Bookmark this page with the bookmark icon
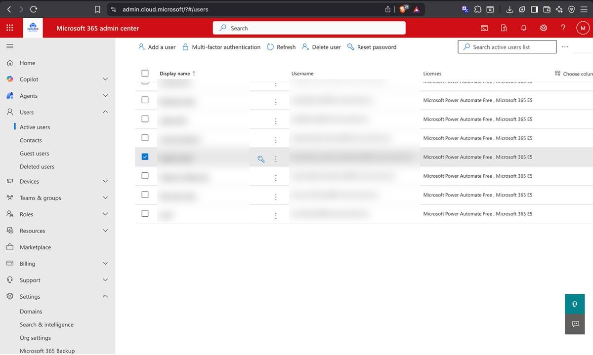The height and width of the screenshot is (355, 593). click(x=97, y=9)
